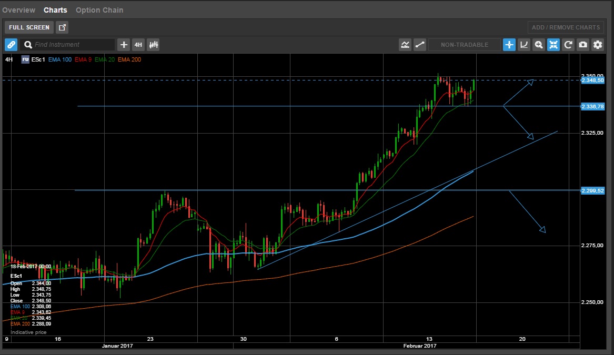The image size is (614, 355).
Task: Select the trend line drawing tool
Action: coord(420,45)
